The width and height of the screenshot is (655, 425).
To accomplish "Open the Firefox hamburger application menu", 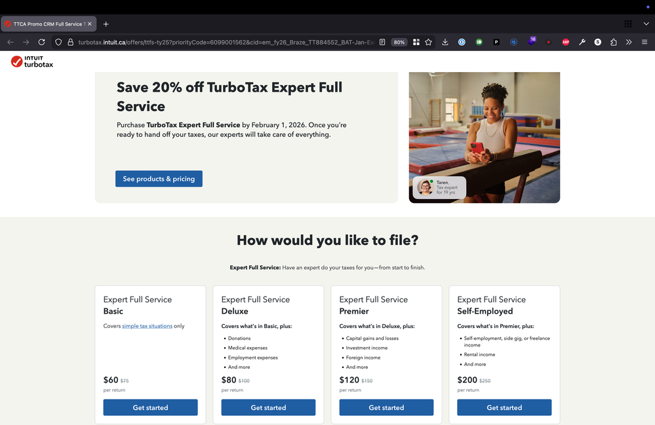I will pos(645,42).
